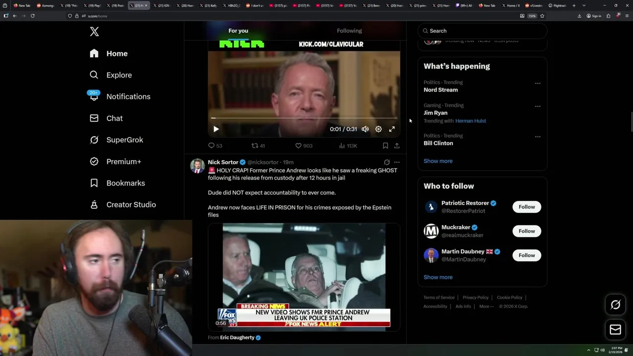Reply to the post with 53 comments
Viewport: 633px width, 356px height.
pos(215,146)
